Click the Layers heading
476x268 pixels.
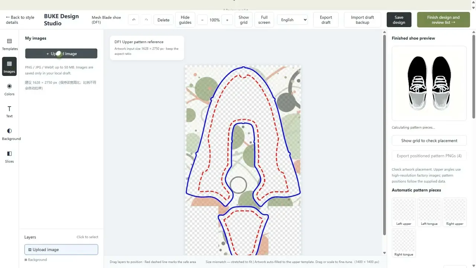pyautogui.click(x=30, y=237)
